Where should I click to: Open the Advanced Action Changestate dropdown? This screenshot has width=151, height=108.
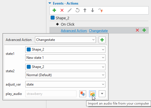[65, 40]
